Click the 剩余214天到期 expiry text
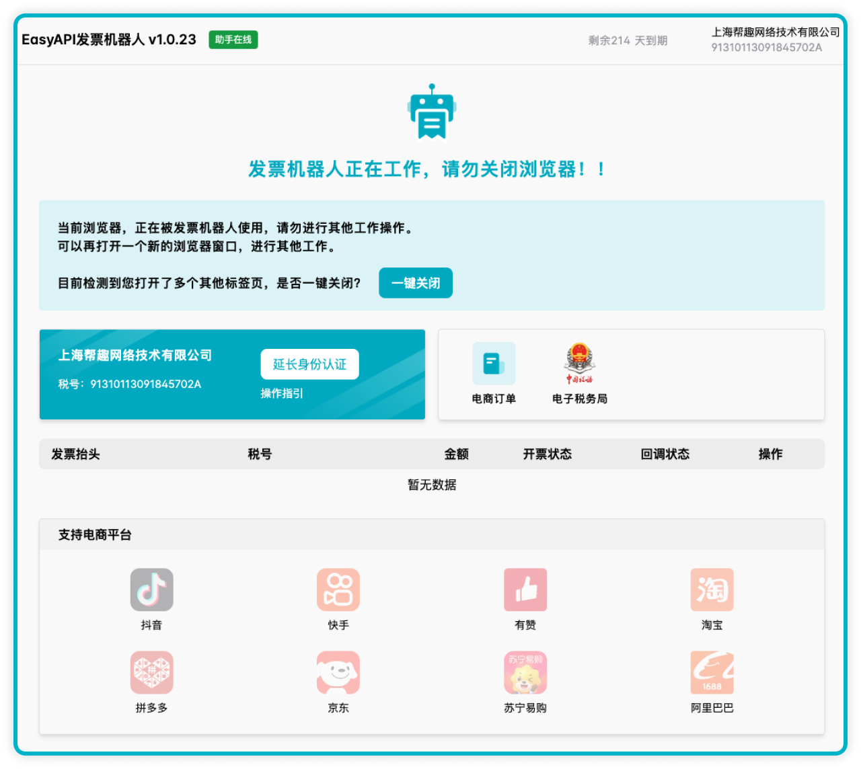Viewport: 861px width, 769px height. [628, 40]
